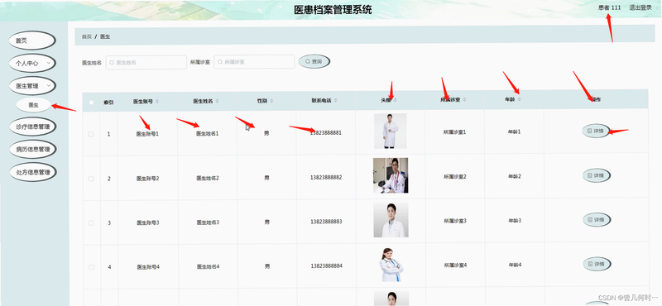Sort by 医生账号 column arrows
The height and width of the screenshot is (306, 662).
157,101
